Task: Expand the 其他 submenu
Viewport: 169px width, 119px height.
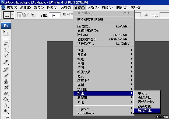Action: point(103,102)
